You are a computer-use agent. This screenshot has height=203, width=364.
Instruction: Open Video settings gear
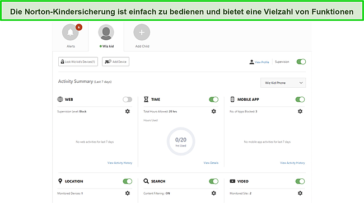300,193
